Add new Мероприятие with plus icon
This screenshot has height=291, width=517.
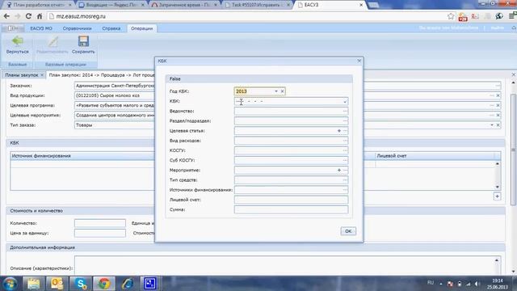(339, 171)
